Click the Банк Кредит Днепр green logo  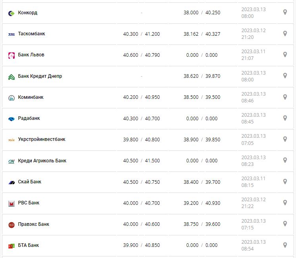click(x=12, y=77)
